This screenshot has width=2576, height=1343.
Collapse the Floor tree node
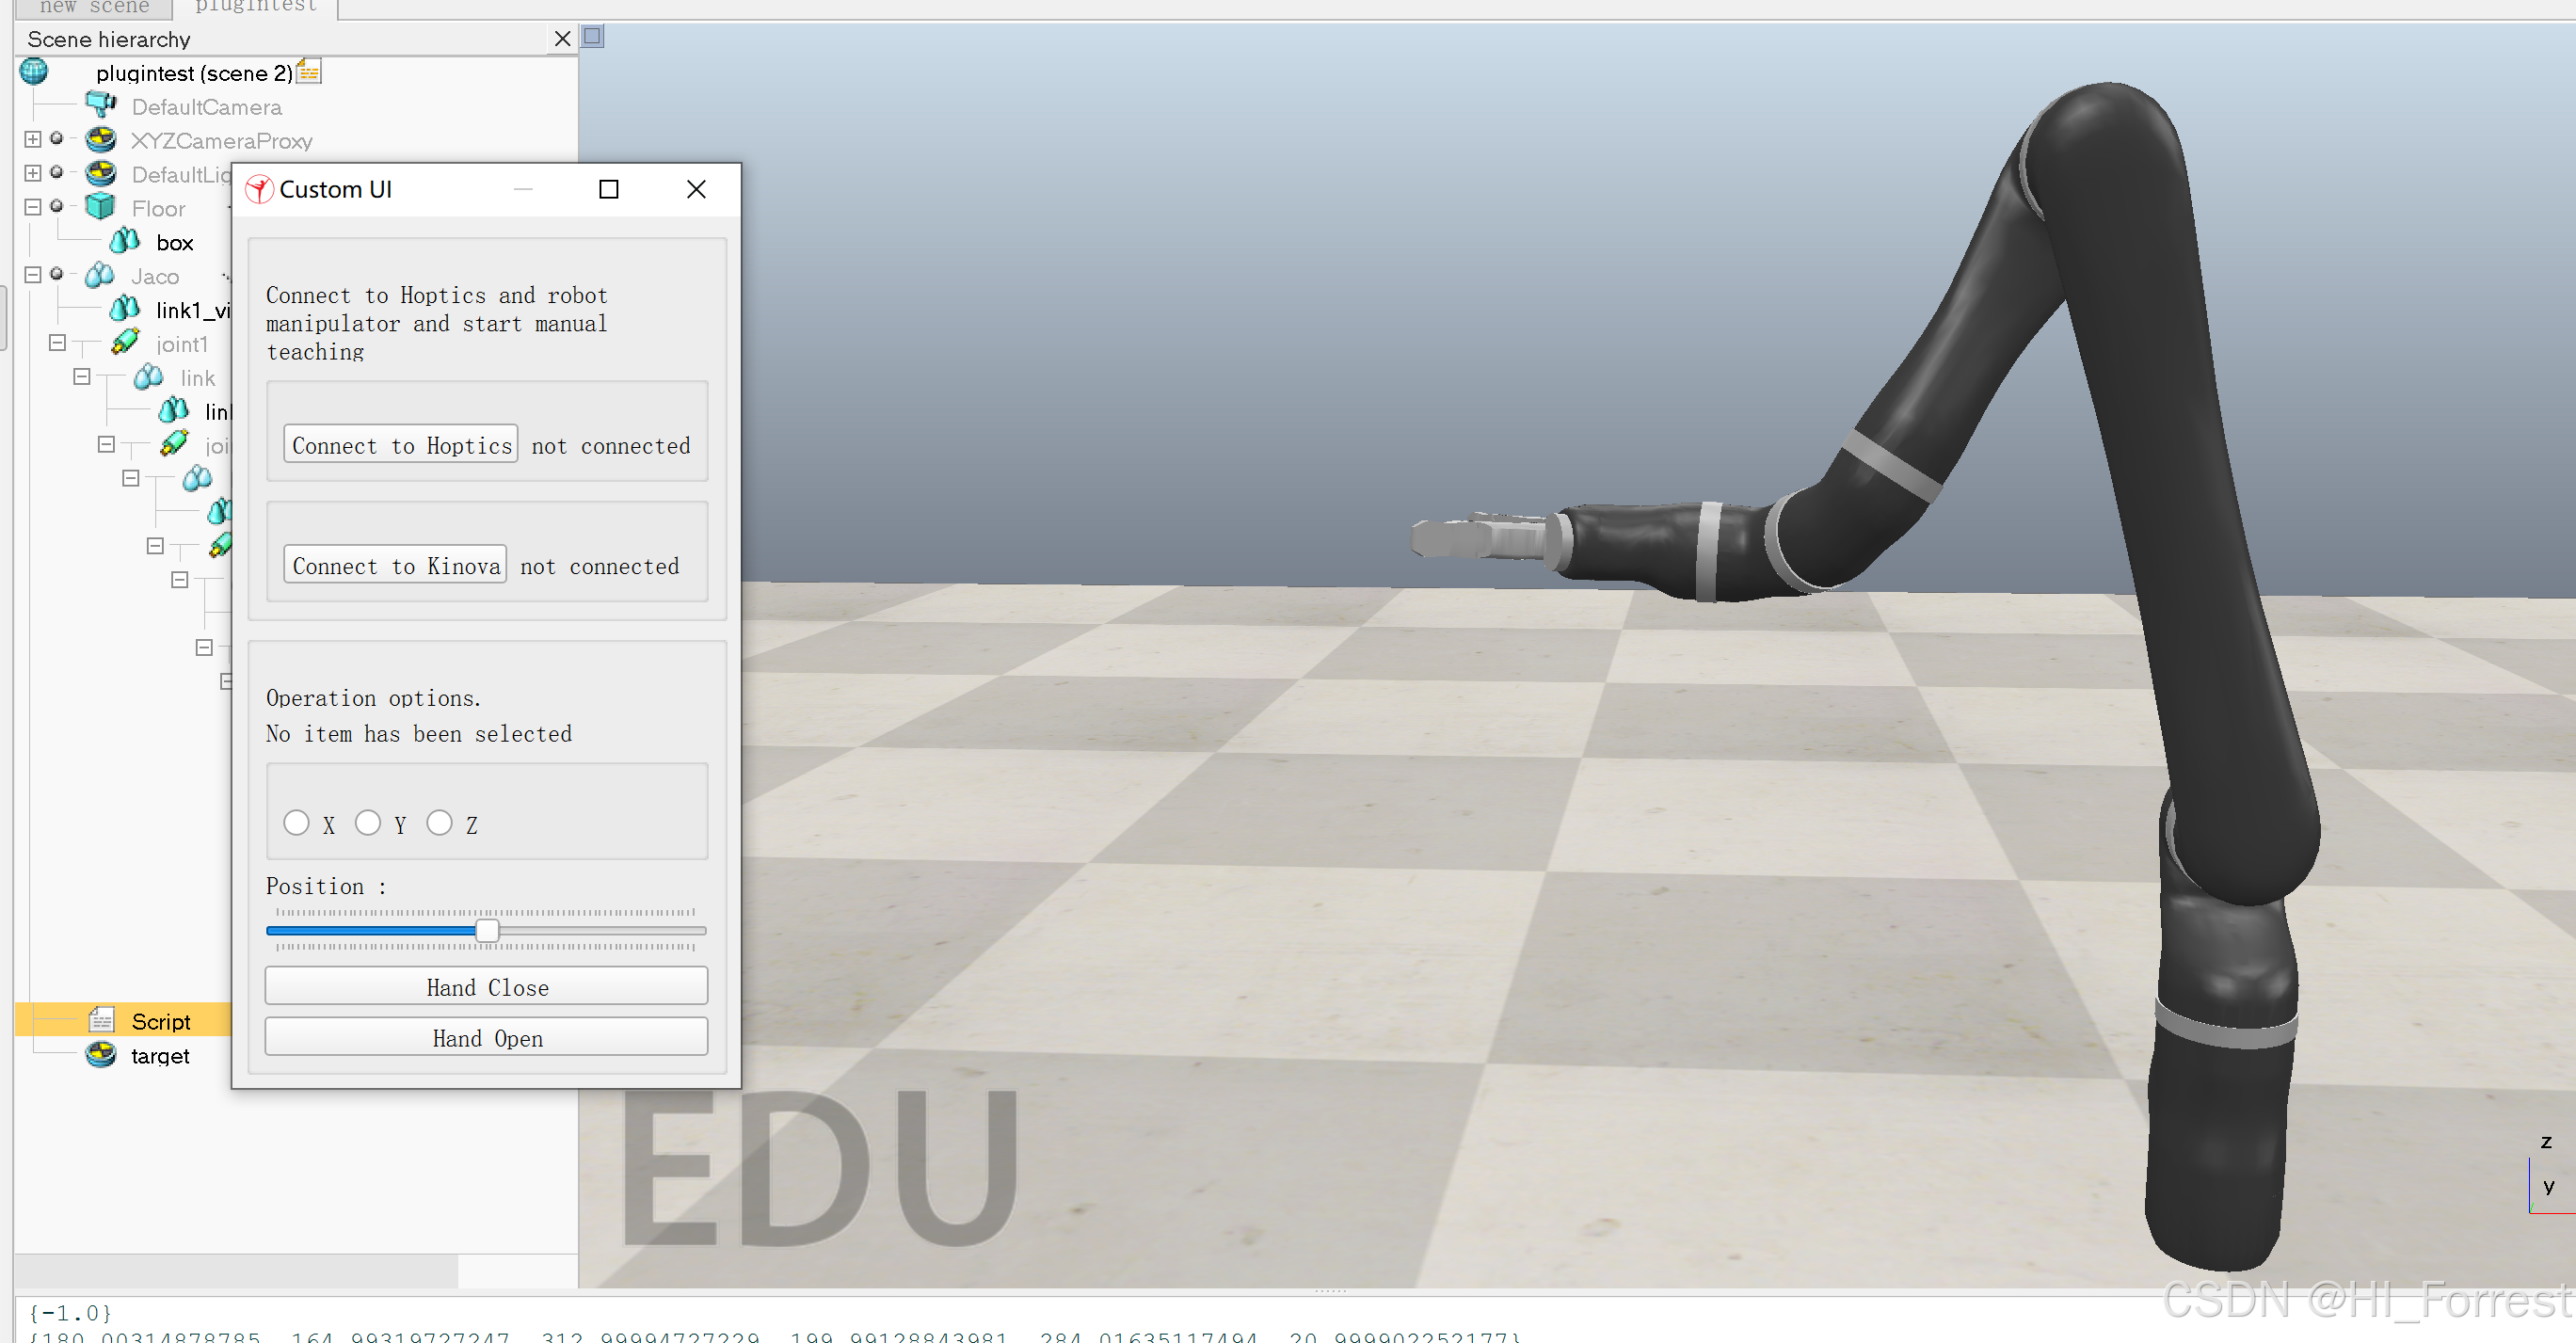pos(33,207)
